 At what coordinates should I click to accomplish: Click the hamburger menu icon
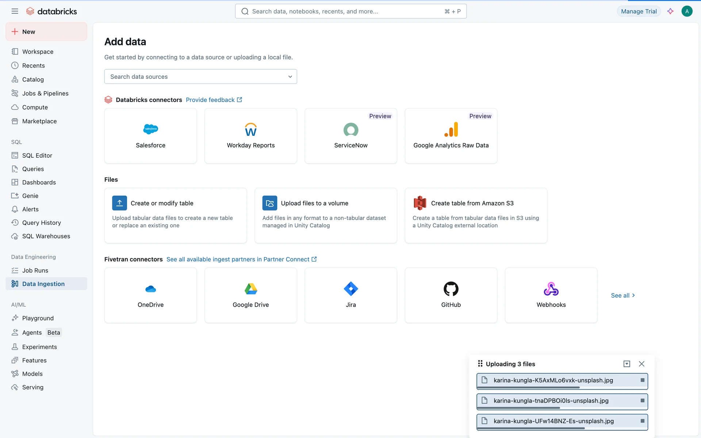15,11
